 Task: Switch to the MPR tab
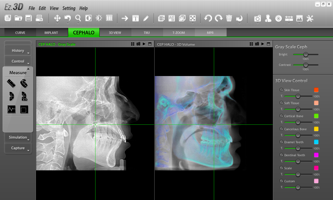[210, 33]
